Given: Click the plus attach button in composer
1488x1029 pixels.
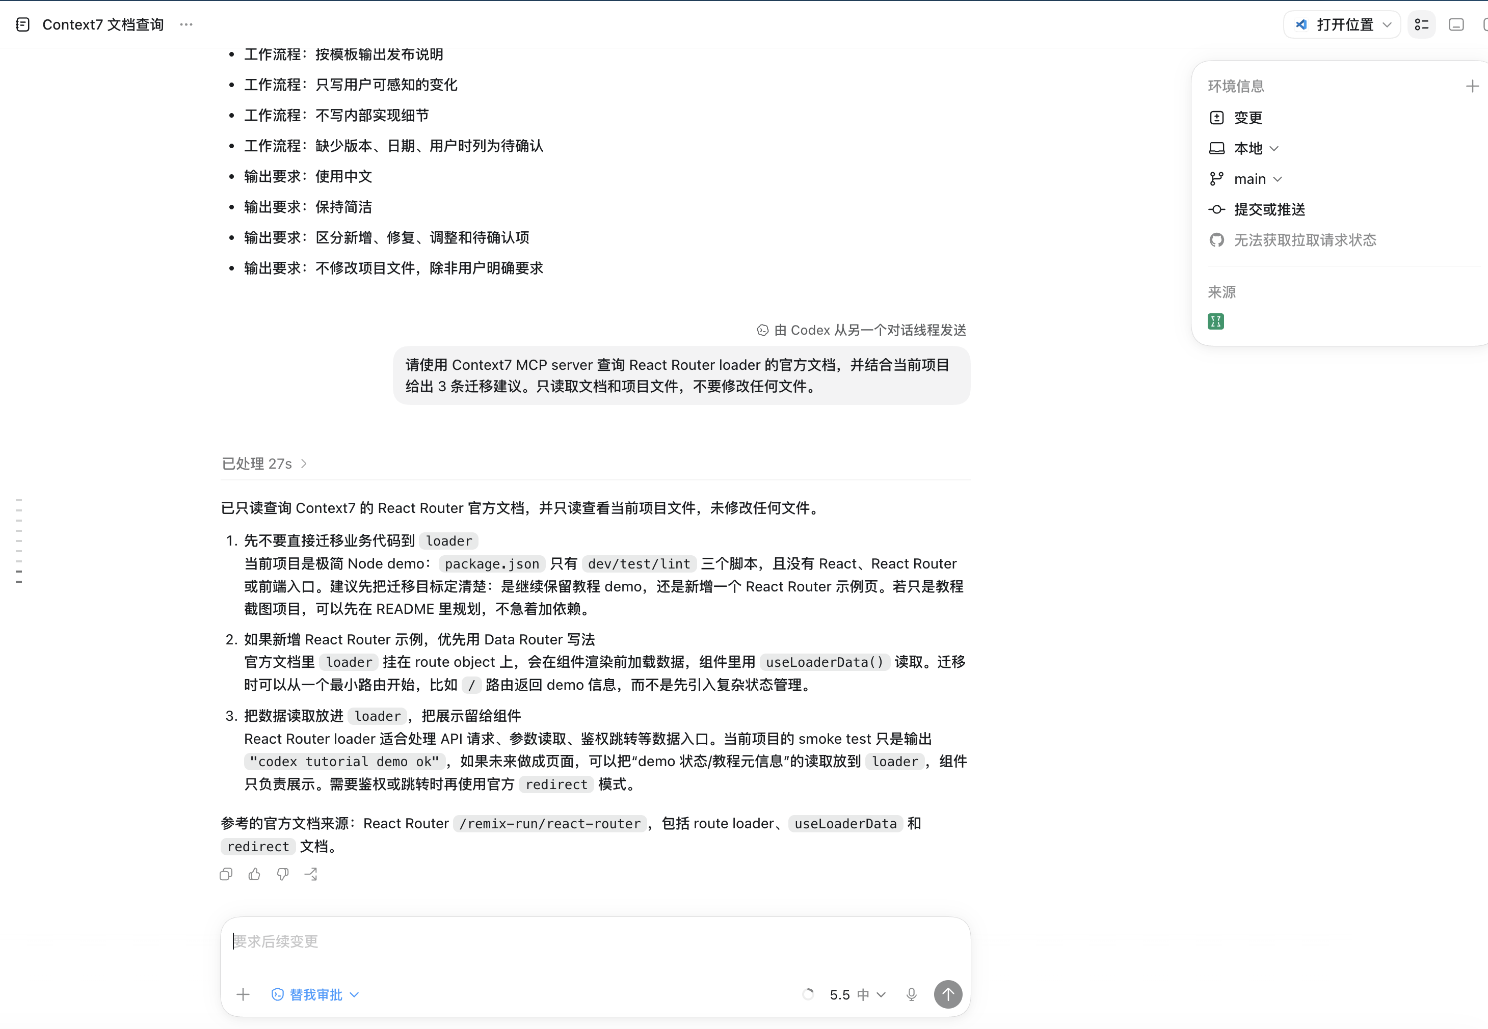Looking at the screenshot, I should pyautogui.click(x=243, y=994).
